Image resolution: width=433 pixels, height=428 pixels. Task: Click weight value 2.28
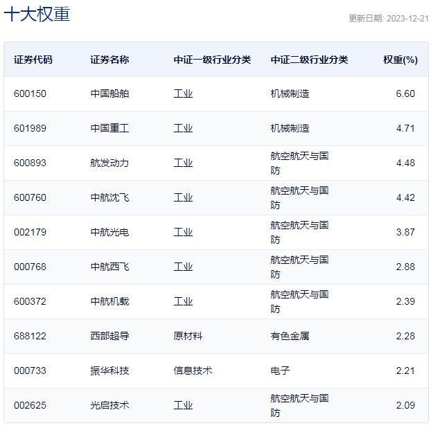pyautogui.click(x=405, y=337)
